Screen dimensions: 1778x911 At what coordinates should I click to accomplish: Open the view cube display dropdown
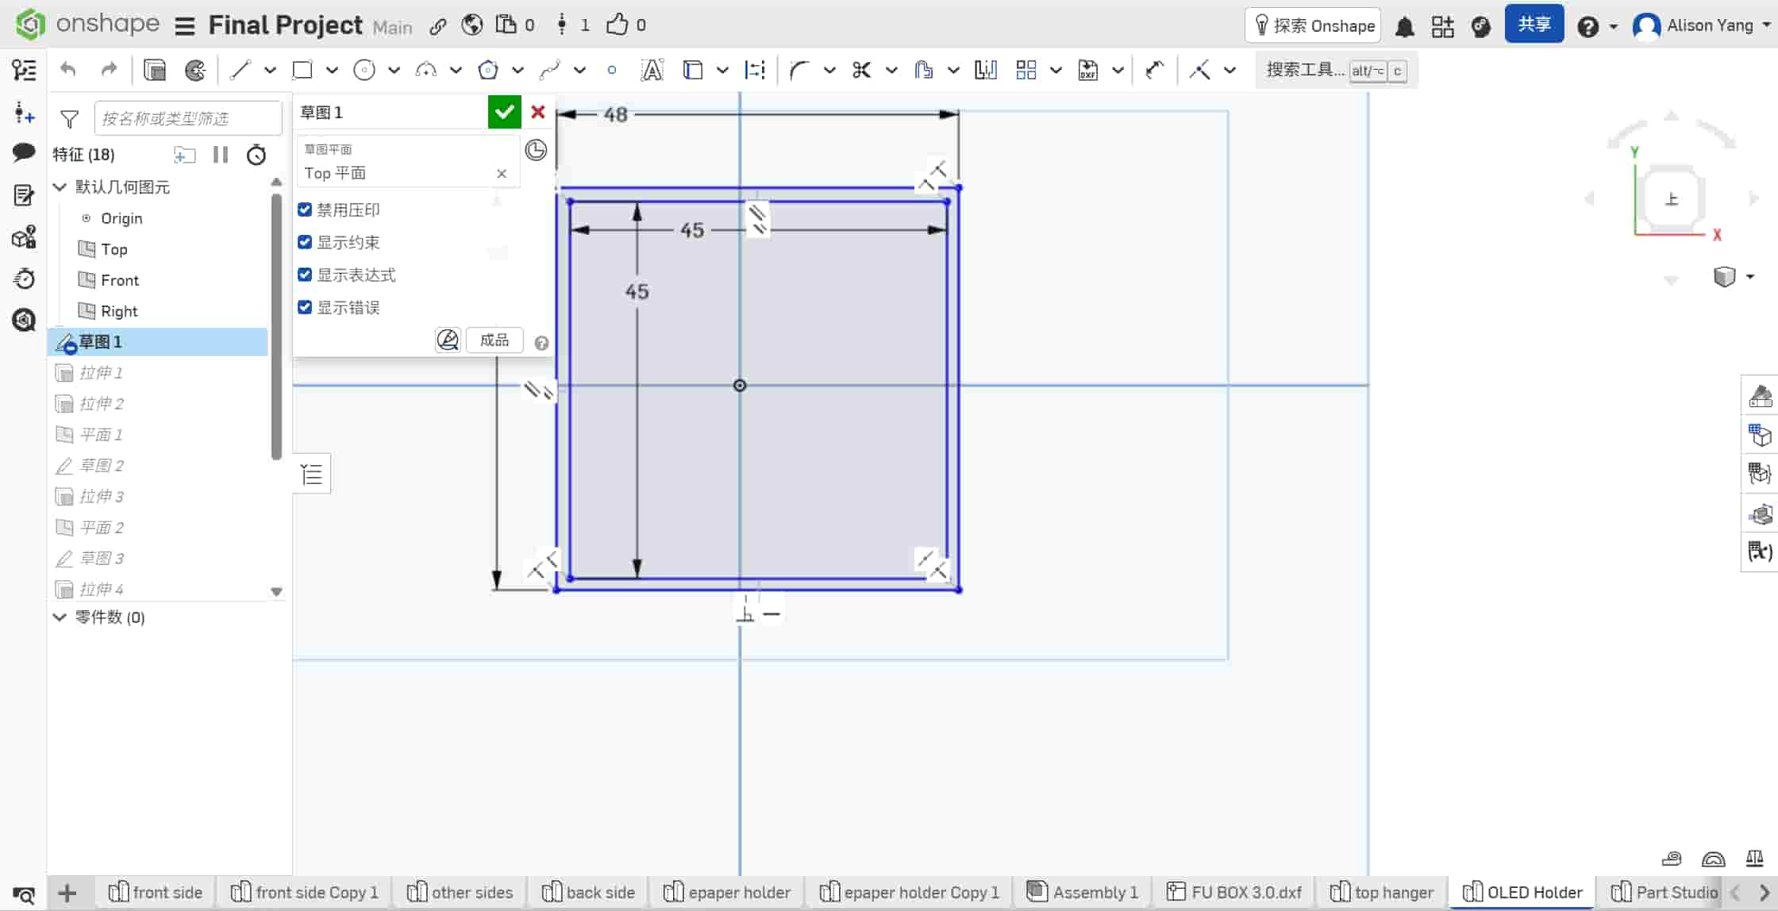tap(1749, 276)
